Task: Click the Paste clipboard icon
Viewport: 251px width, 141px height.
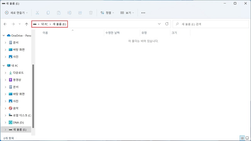Action: coord(59,13)
